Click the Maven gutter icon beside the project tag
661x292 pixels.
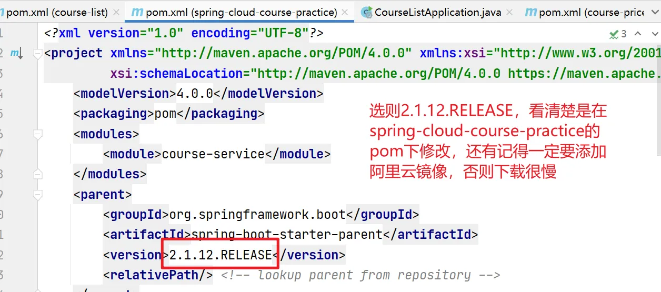16,53
